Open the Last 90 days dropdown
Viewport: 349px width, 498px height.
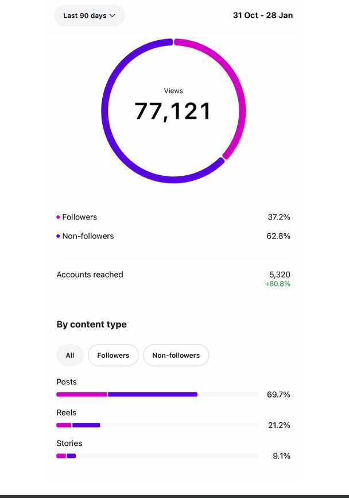pyautogui.click(x=89, y=16)
